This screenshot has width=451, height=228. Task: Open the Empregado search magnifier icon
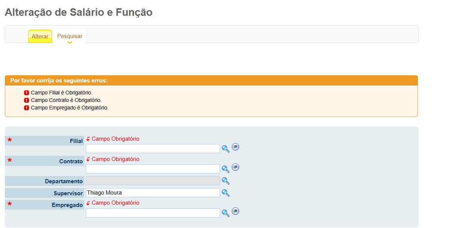pyautogui.click(x=226, y=213)
